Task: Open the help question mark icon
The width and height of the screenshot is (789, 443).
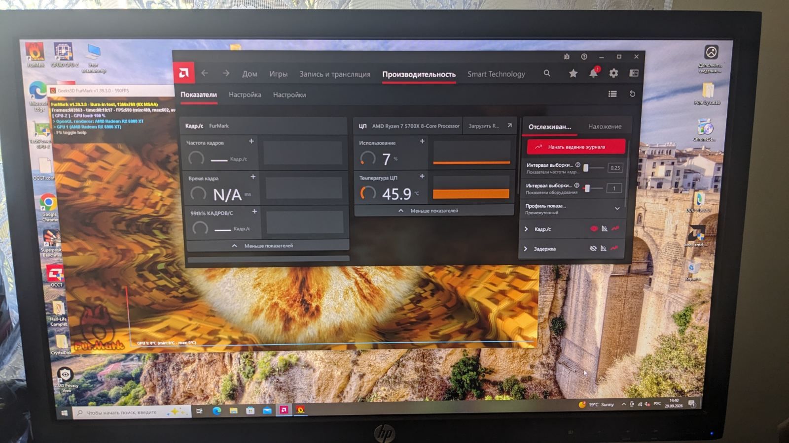Action: (584, 57)
